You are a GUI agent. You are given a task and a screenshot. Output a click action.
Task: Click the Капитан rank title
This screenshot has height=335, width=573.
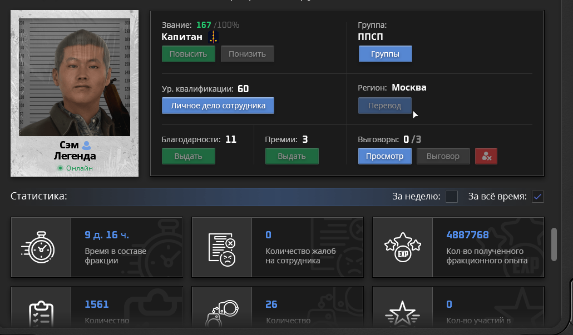pos(182,37)
